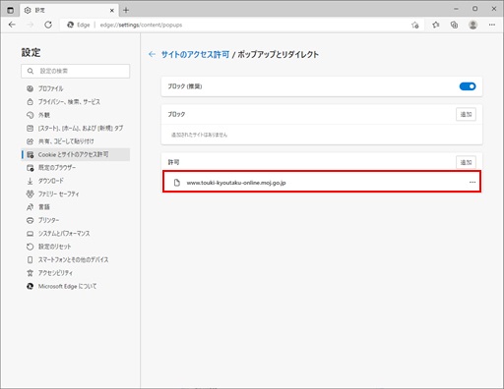
Task: Open the user profile avatar
Action: point(472,25)
